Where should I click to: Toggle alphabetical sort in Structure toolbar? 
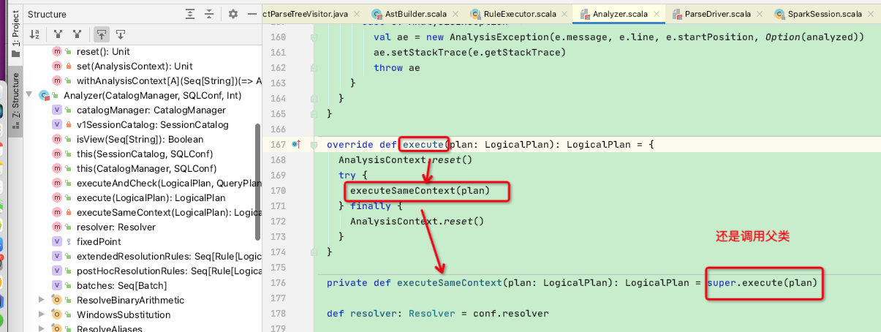[34, 34]
